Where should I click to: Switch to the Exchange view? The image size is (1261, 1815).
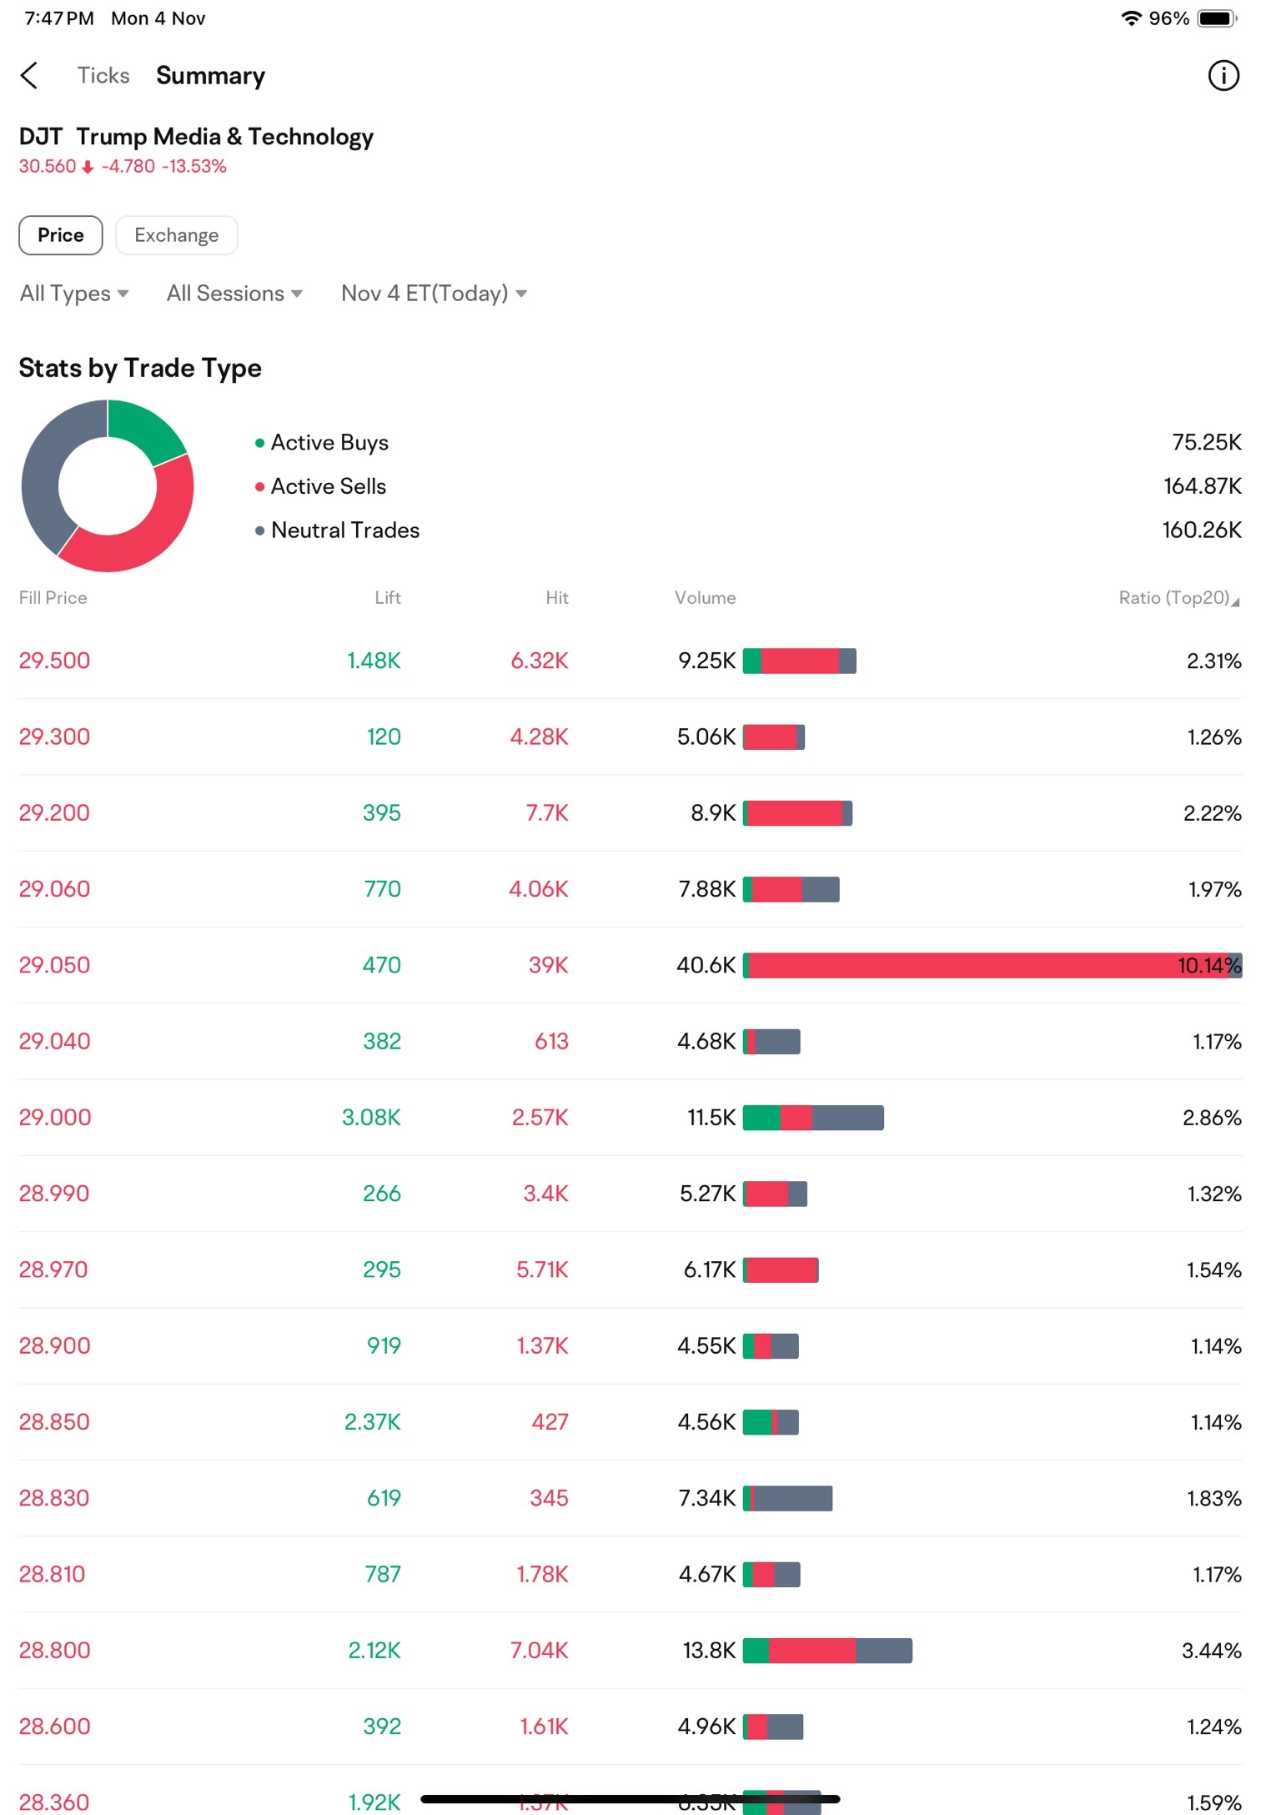(177, 235)
